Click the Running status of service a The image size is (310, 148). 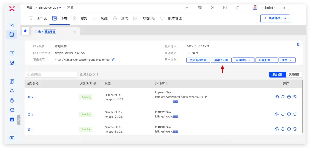tap(86, 97)
